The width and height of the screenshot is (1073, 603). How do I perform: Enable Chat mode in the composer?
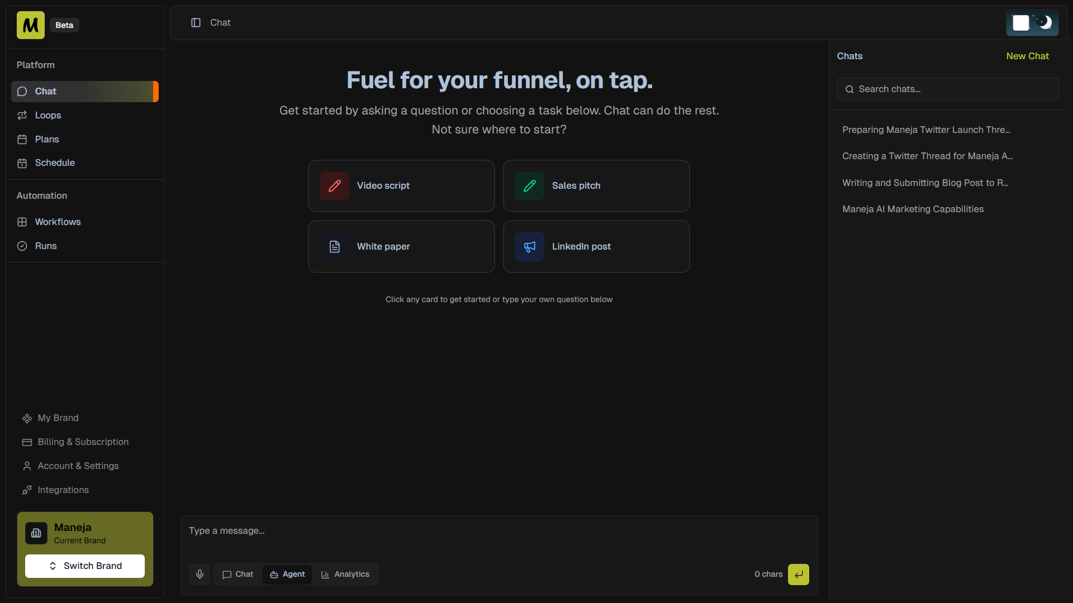[237, 574]
